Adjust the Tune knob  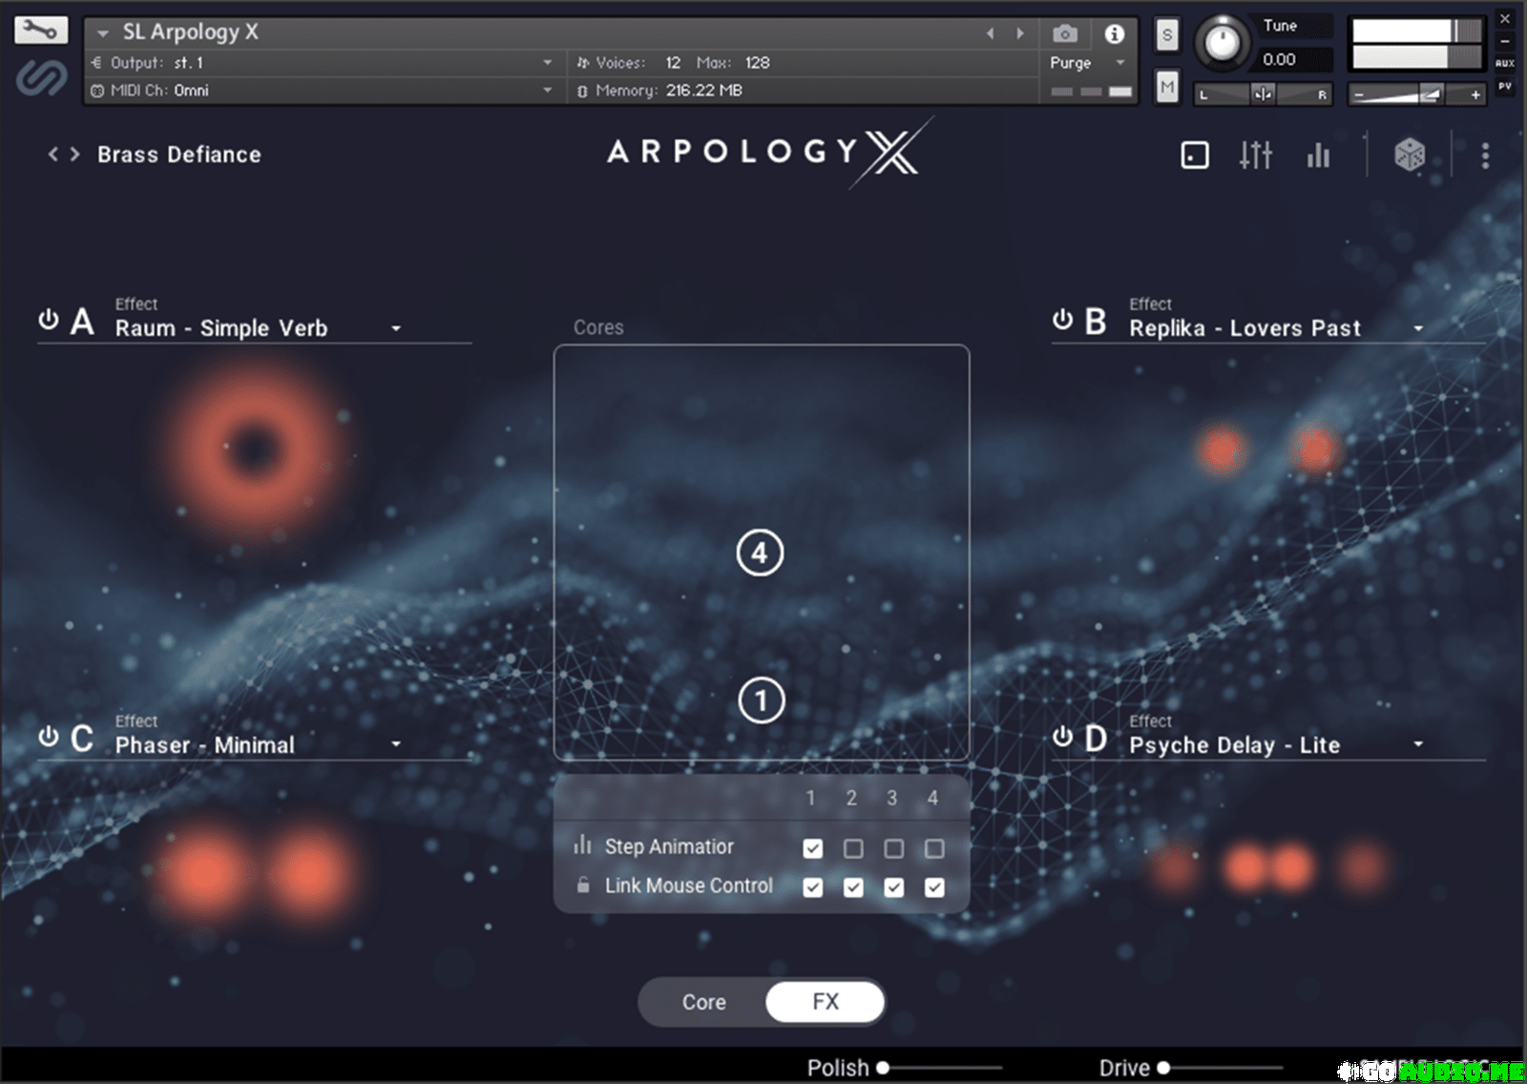click(1222, 42)
